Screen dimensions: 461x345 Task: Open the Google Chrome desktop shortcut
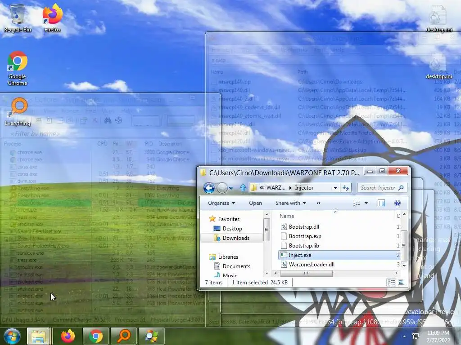[x=18, y=68]
